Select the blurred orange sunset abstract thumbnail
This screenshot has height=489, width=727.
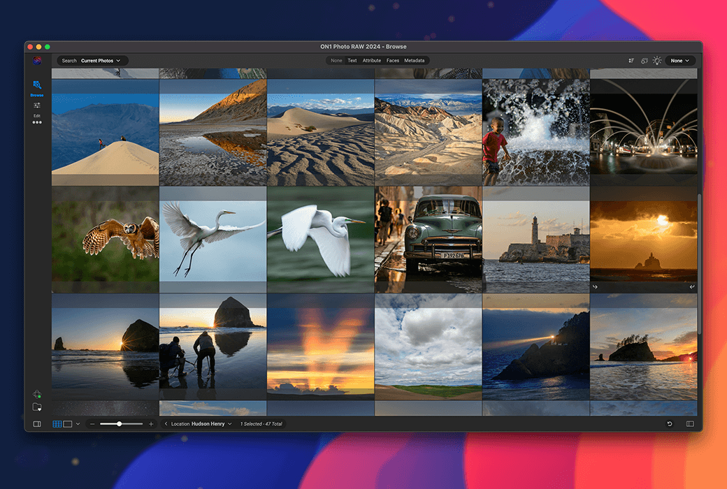[320, 347]
